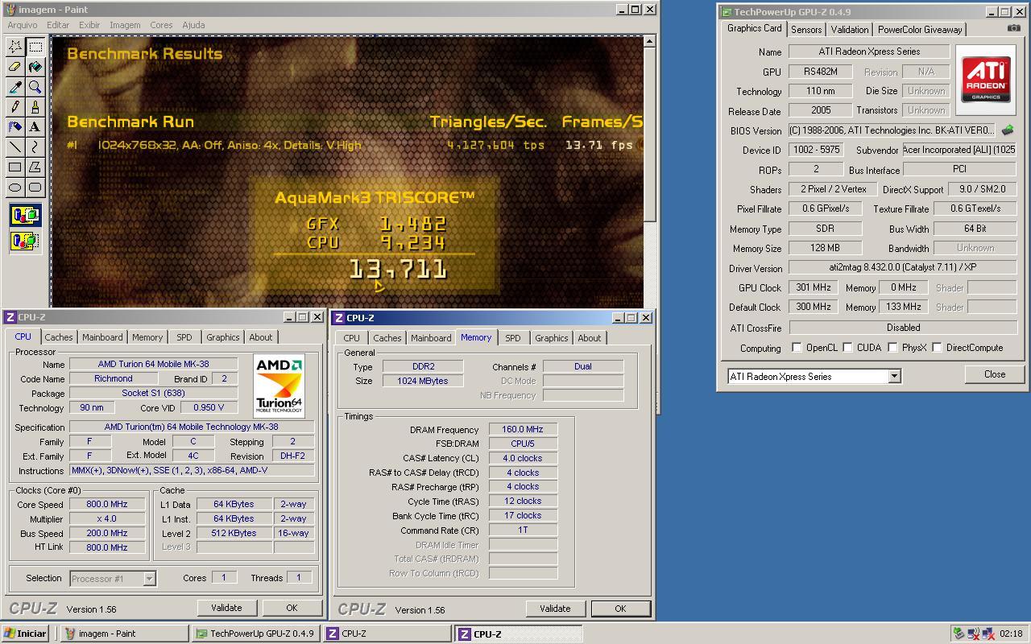Click OK in the left CPU-Z window

click(292, 608)
